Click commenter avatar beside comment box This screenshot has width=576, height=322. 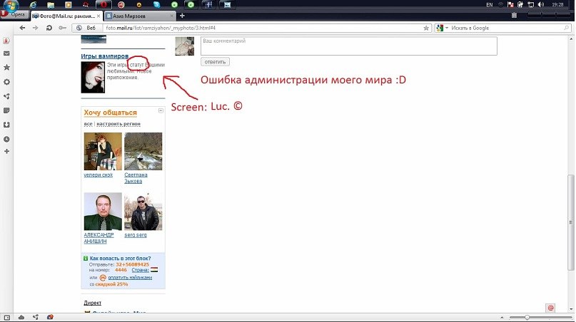(x=184, y=46)
